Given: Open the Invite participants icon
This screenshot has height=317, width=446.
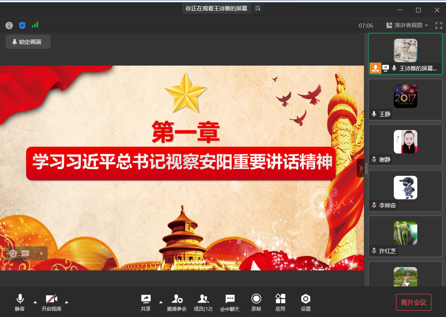Looking at the screenshot, I should point(177,302).
